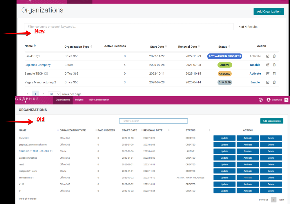Switch to the Insights tab
290x204 pixels.
(x=79, y=100)
